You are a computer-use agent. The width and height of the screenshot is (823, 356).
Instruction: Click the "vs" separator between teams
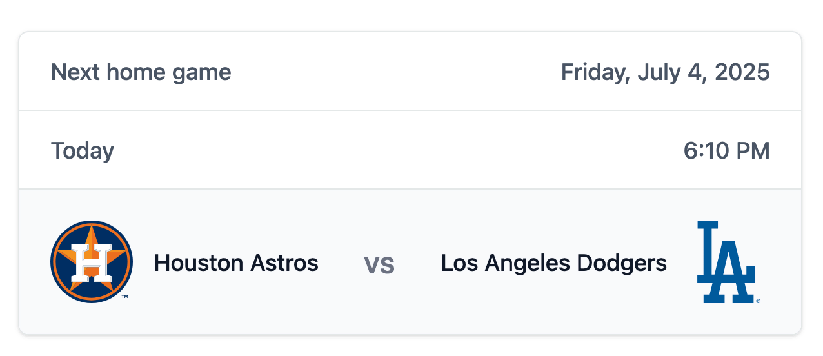[379, 264]
